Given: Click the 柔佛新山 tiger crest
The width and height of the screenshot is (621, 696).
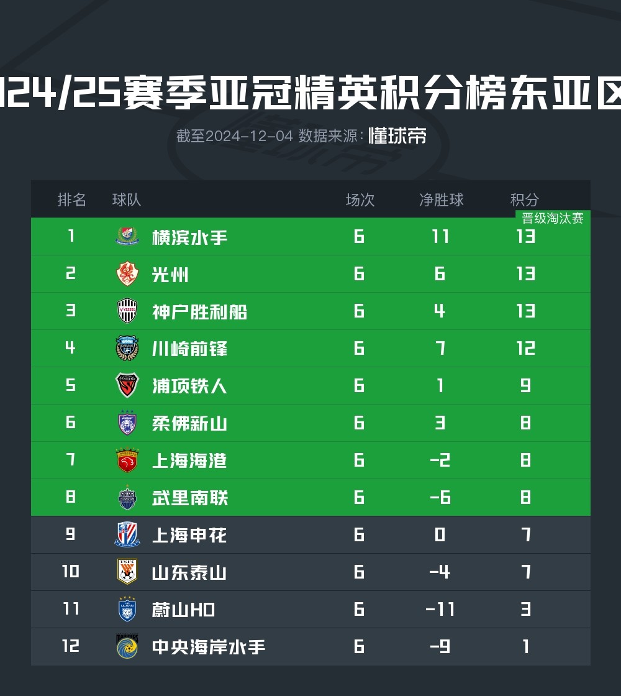Looking at the screenshot, I should point(127,423).
